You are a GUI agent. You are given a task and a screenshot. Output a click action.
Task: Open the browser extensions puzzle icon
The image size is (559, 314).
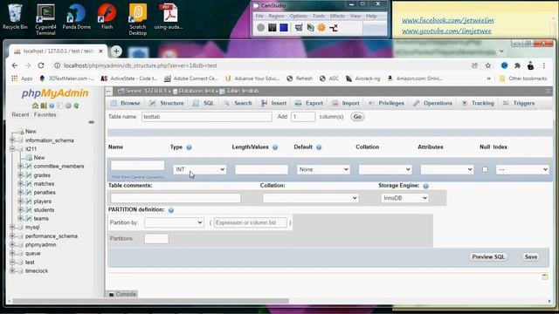pos(517,65)
